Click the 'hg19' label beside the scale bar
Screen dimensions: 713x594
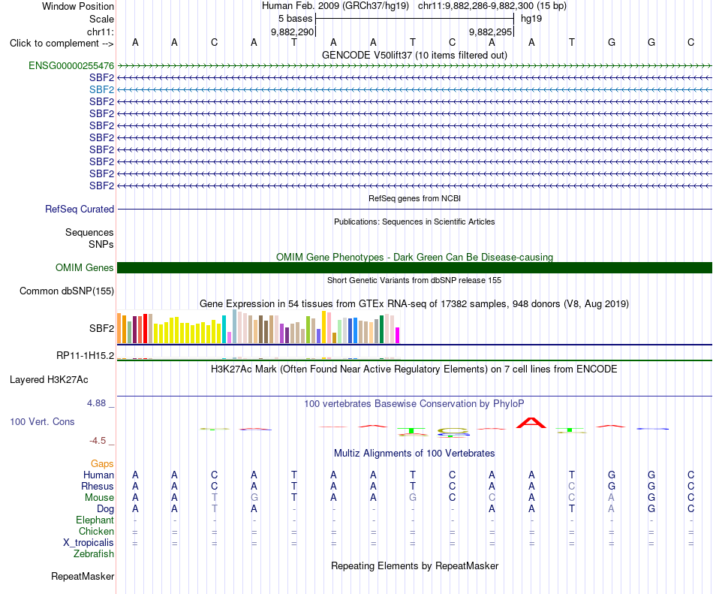531,19
